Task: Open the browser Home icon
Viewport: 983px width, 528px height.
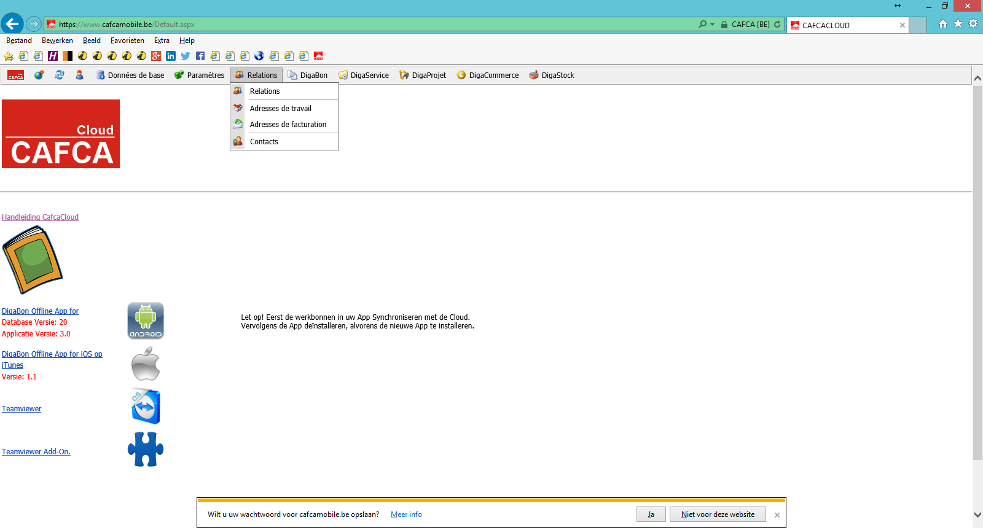Action: click(943, 24)
